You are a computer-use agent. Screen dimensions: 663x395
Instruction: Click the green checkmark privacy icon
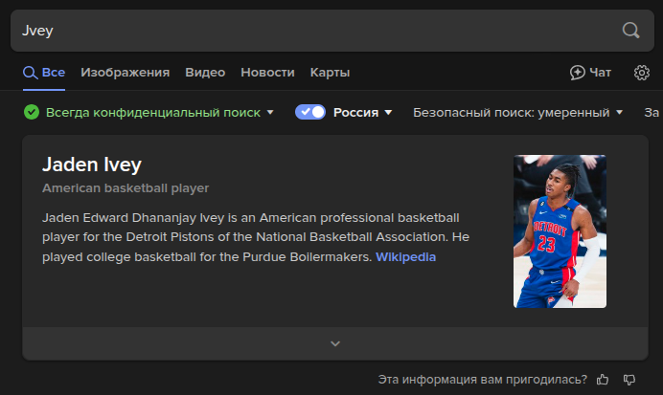pyautogui.click(x=32, y=112)
